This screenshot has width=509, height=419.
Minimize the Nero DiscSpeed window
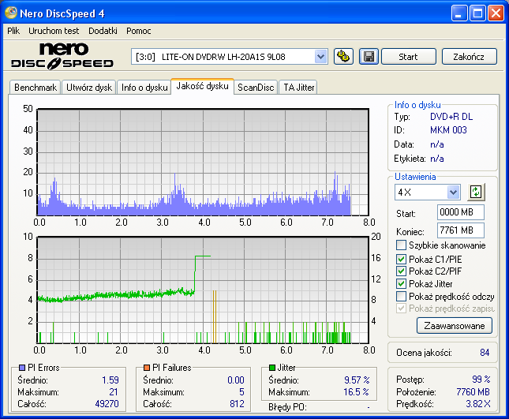459,13
